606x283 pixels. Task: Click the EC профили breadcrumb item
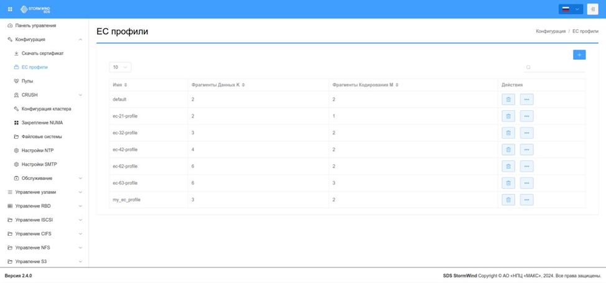click(585, 31)
